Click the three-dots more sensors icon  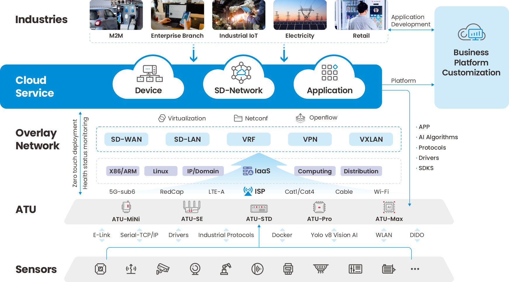click(415, 269)
